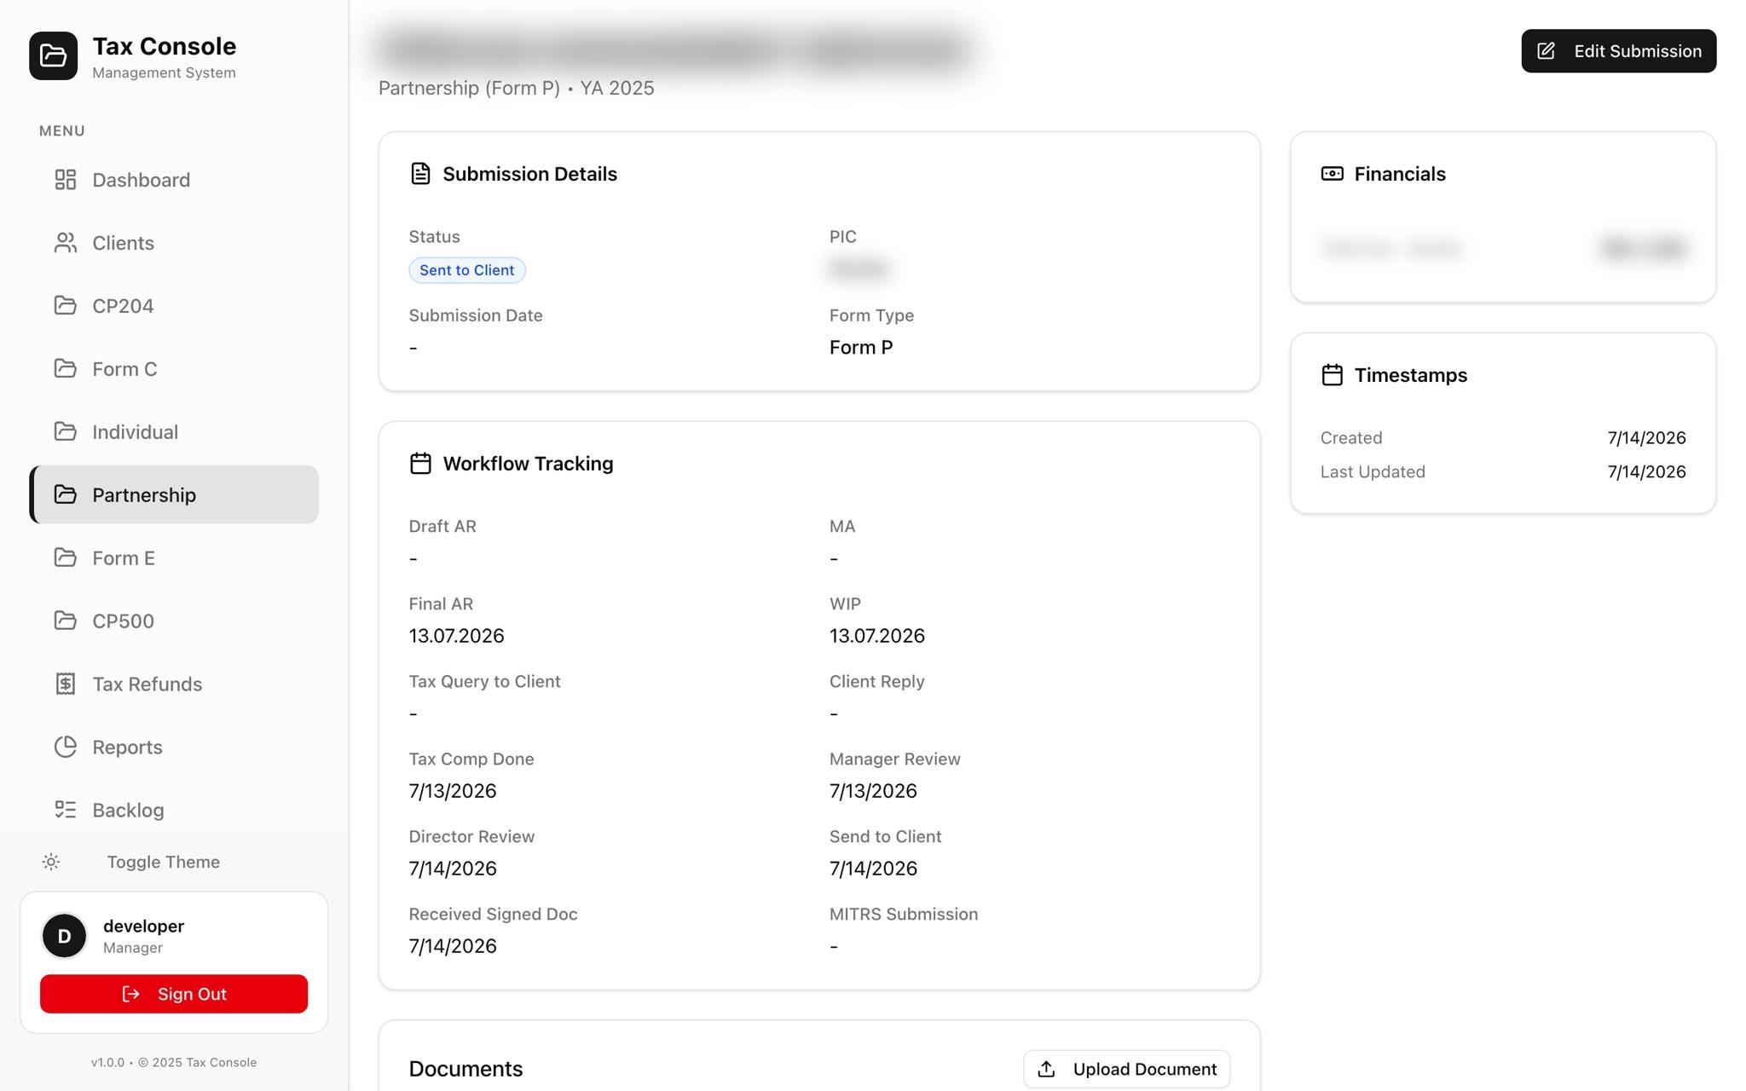Click the Form P form type value
The width and height of the screenshot is (1746, 1091).
click(x=861, y=348)
